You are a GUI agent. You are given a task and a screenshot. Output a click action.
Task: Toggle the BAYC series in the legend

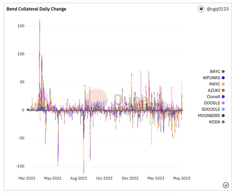(x=217, y=72)
